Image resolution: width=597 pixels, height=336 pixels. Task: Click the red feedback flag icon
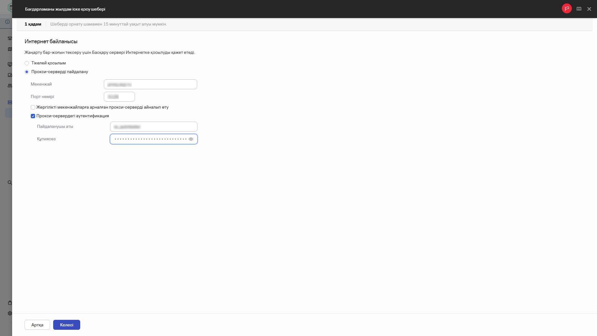(x=567, y=9)
